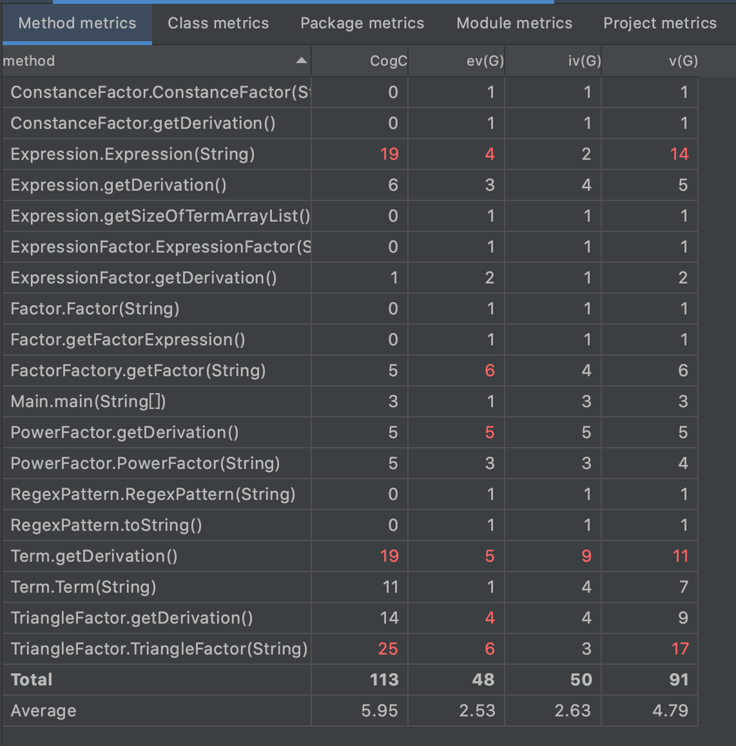Sort table by v(G) column header
Screen dimensions: 736x746
coord(683,61)
